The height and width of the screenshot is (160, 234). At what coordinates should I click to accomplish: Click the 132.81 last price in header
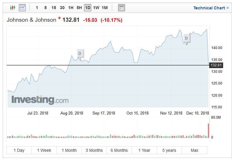(71, 20)
